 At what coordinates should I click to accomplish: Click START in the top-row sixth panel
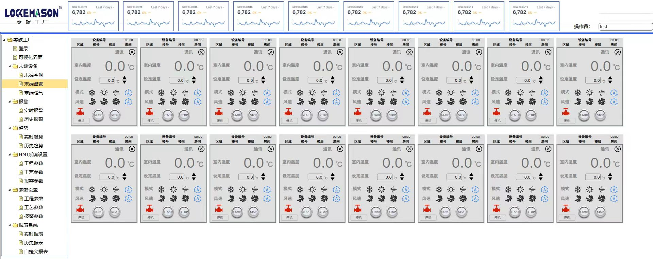point(446,115)
